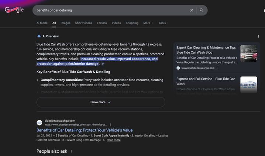Clear the search box with X icon
Screen dimensions: 265x156
click(192, 10)
